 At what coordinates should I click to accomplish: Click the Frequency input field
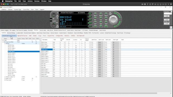[x=168, y=14]
